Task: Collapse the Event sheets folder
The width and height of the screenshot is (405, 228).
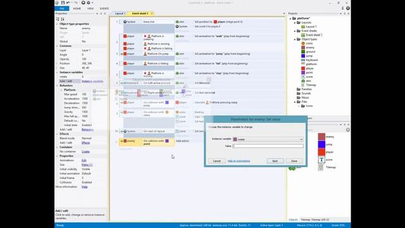Action: 295,31
